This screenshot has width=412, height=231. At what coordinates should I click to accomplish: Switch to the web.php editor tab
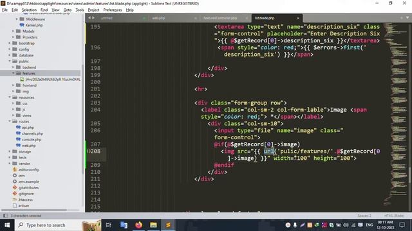(x=158, y=18)
